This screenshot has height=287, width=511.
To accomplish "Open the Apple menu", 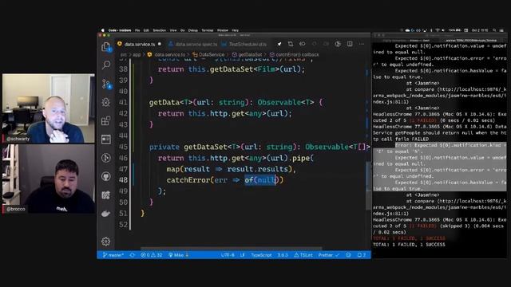I will click(103, 30).
